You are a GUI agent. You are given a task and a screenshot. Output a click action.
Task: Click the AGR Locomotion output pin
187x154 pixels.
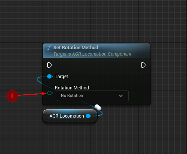pos(89,116)
